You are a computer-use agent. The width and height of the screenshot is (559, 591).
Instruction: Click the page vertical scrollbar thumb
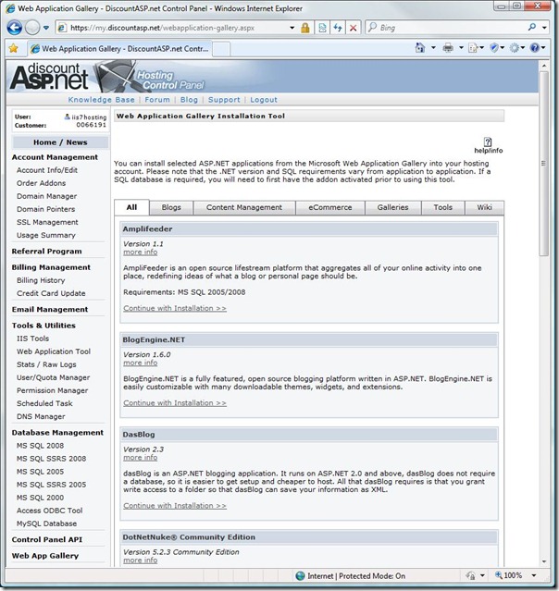tap(543, 163)
